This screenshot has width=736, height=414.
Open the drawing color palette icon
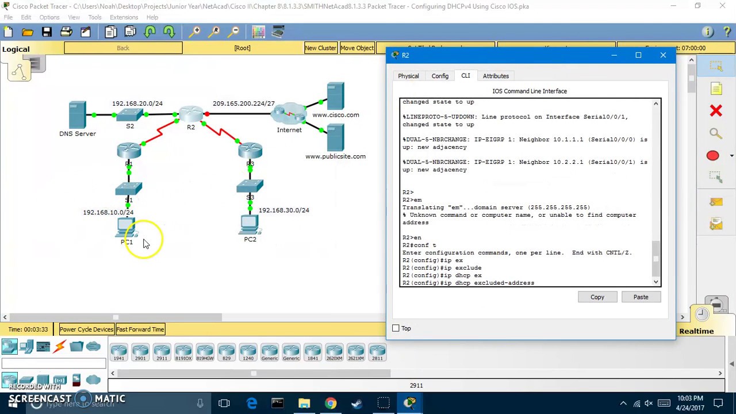click(258, 32)
